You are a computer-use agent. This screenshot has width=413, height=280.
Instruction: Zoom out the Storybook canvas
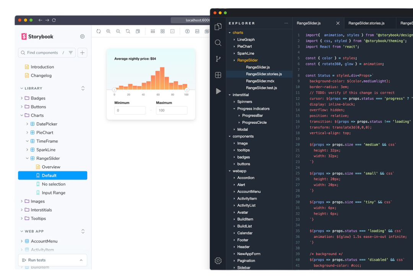118,31
